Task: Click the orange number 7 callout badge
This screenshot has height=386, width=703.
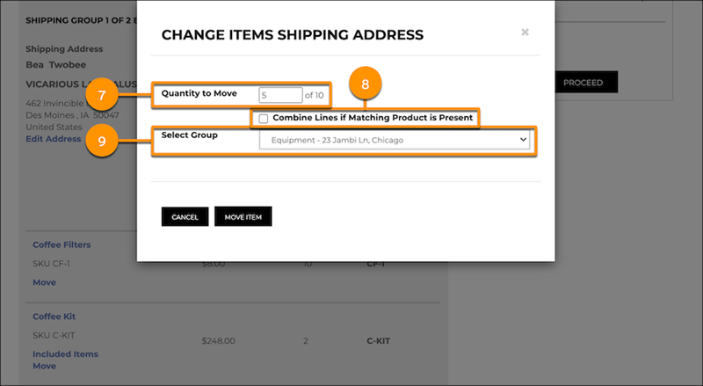Action: 102,94
